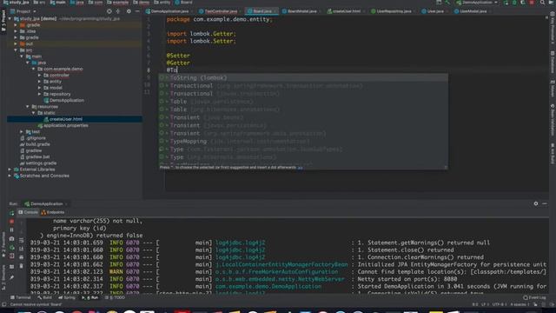Viewport: 556px width, 313px height.
Task: Open the TODO tool window
Action: tap(116, 297)
